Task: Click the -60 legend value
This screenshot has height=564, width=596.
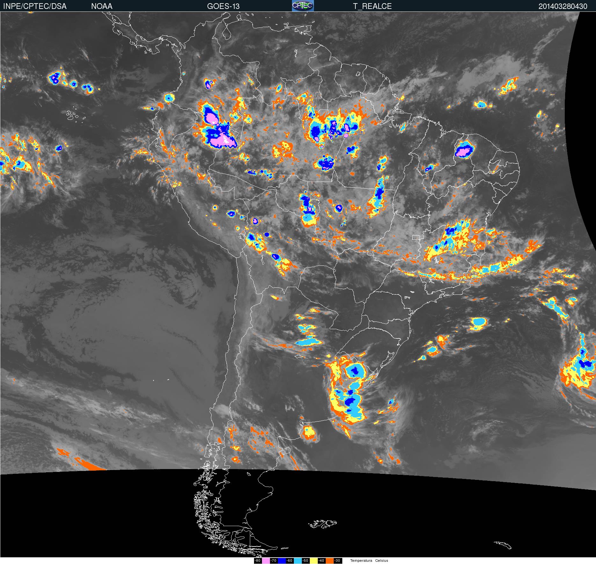Action: click(290, 560)
